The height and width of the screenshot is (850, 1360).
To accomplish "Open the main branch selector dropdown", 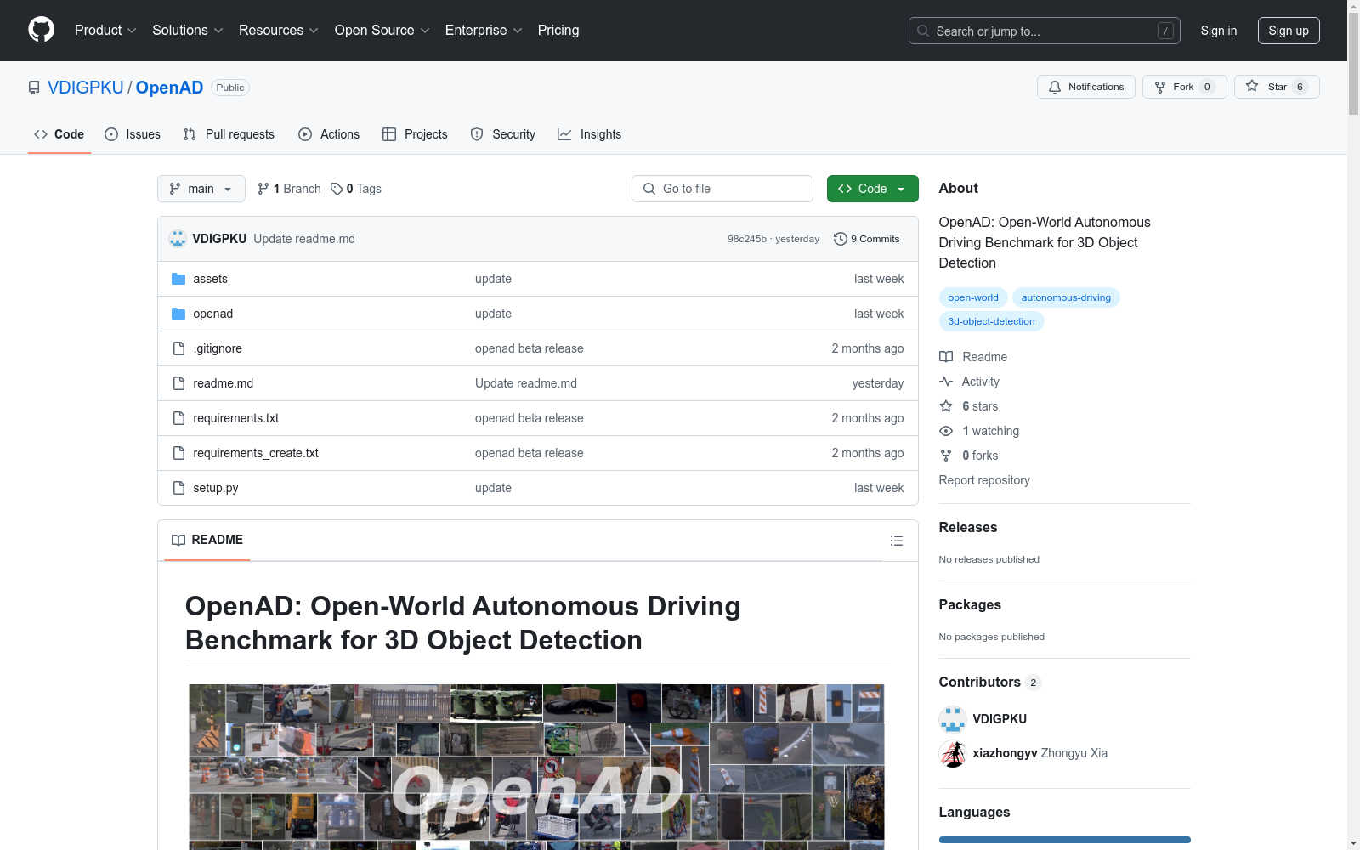I will coord(201,189).
